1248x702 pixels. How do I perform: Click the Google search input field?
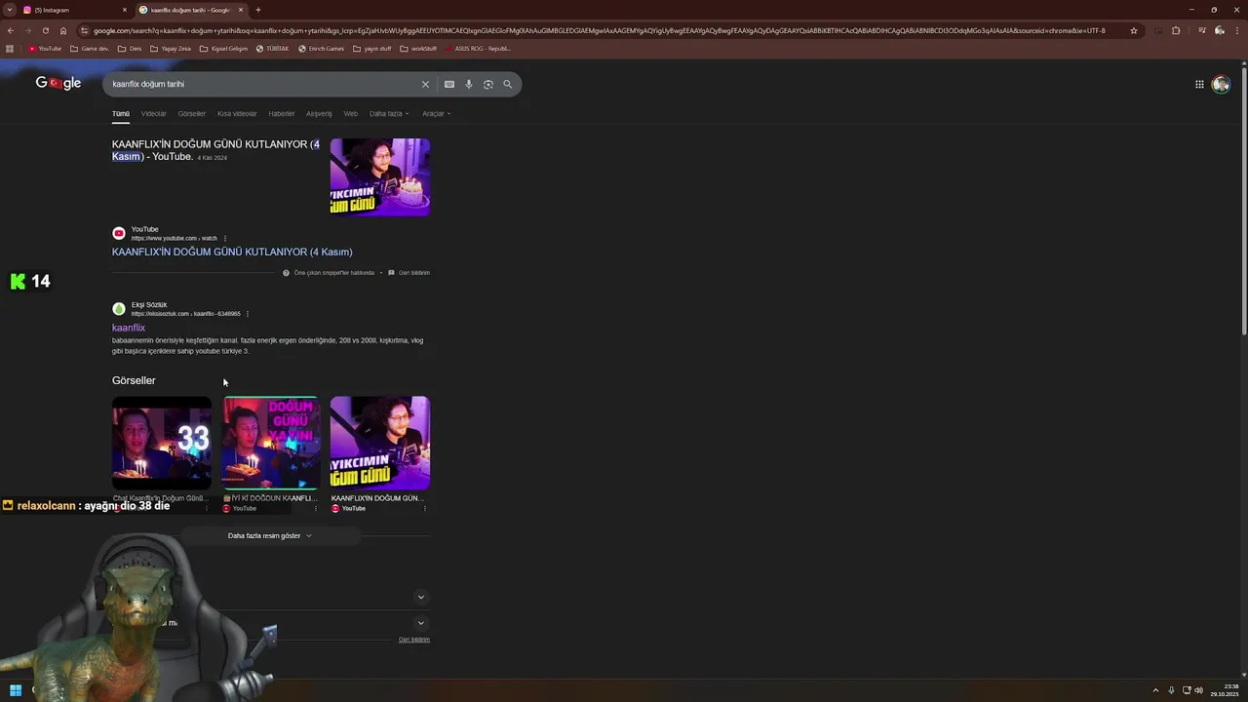tap(263, 84)
